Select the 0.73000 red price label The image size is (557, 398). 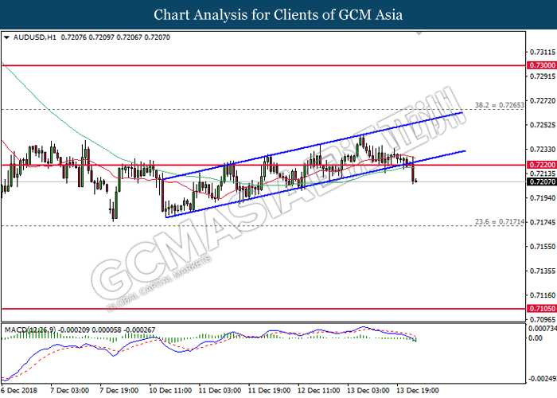(x=541, y=65)
